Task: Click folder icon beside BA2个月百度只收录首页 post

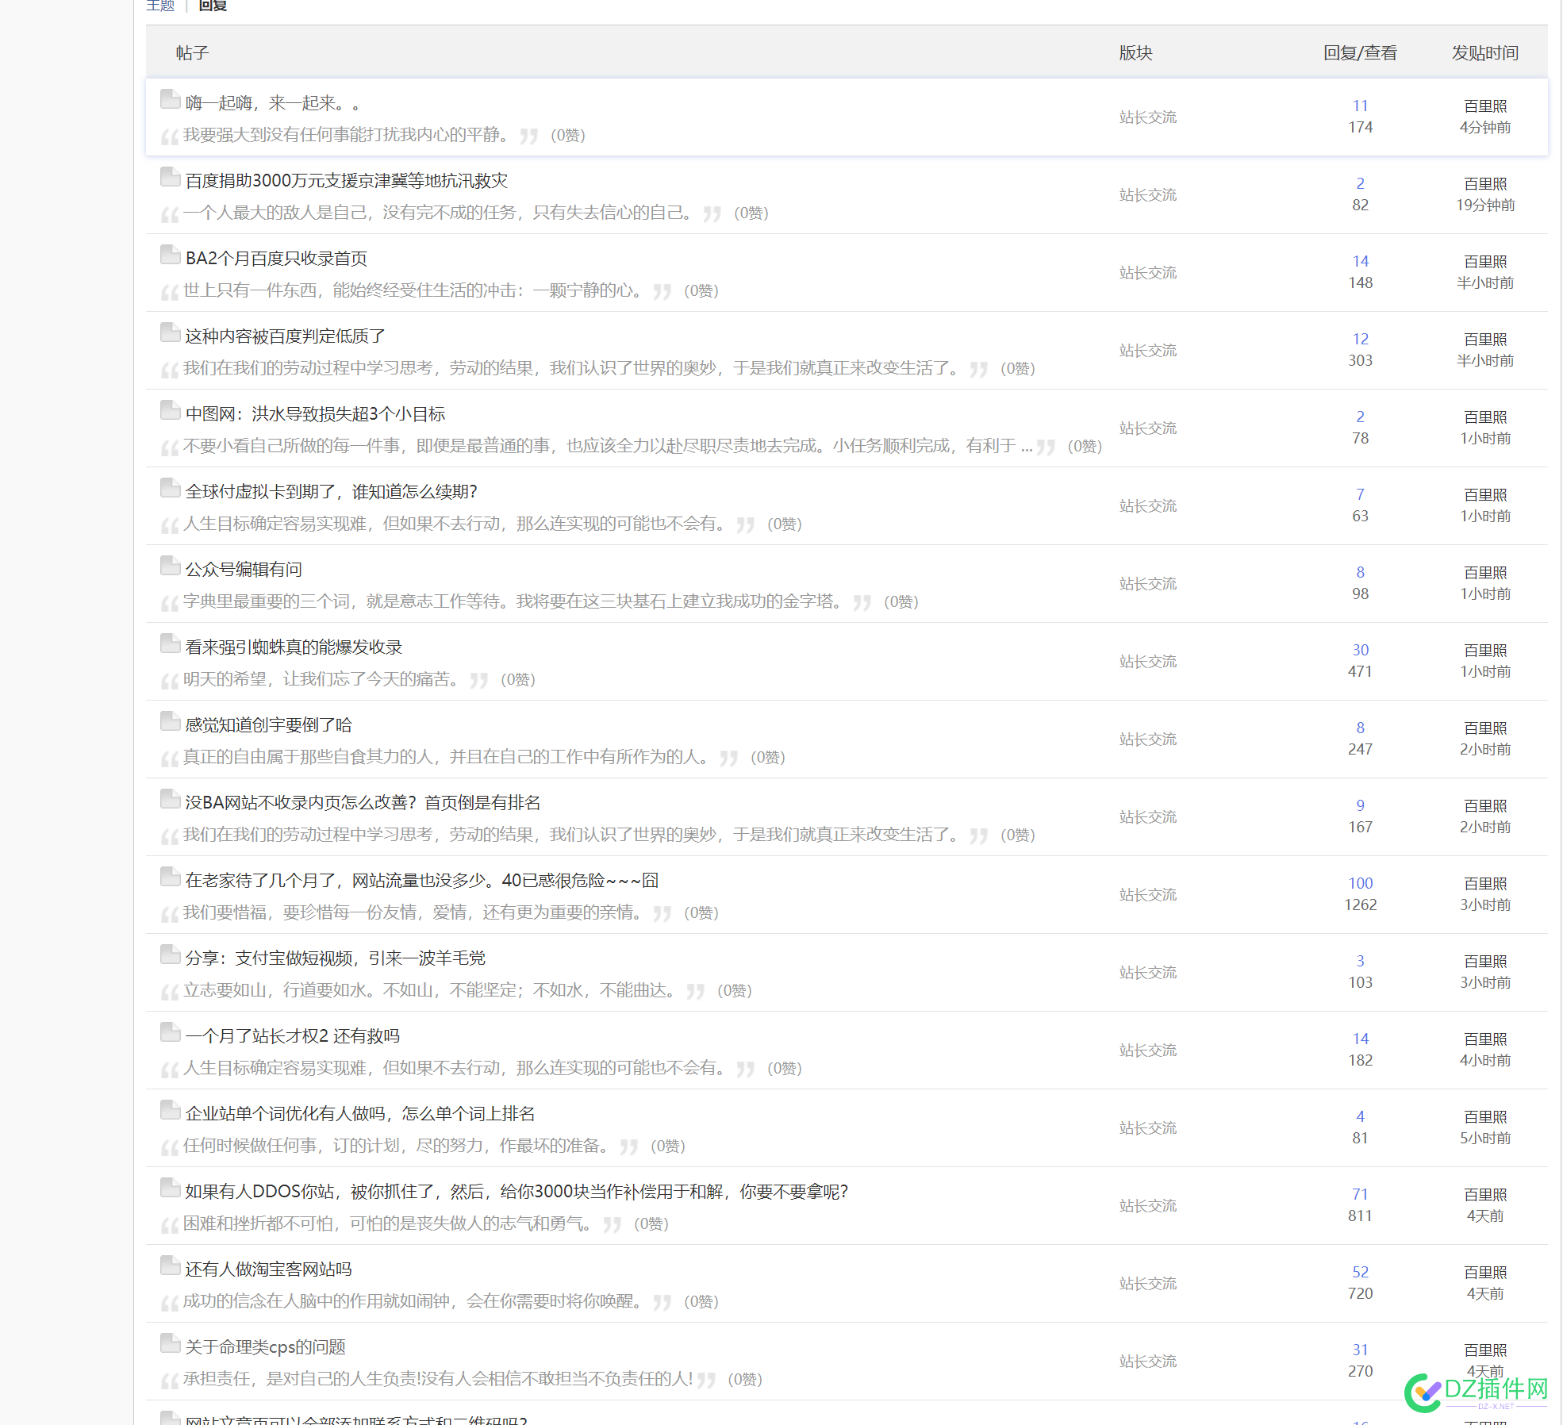Action: pos(170,255)
